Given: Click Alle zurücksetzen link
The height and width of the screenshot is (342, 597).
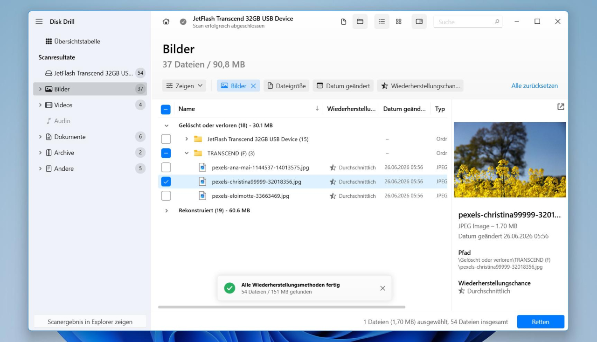Looking at the screenshot, I should click(535, 86).
